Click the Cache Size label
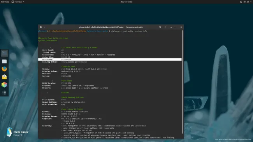 48,57
